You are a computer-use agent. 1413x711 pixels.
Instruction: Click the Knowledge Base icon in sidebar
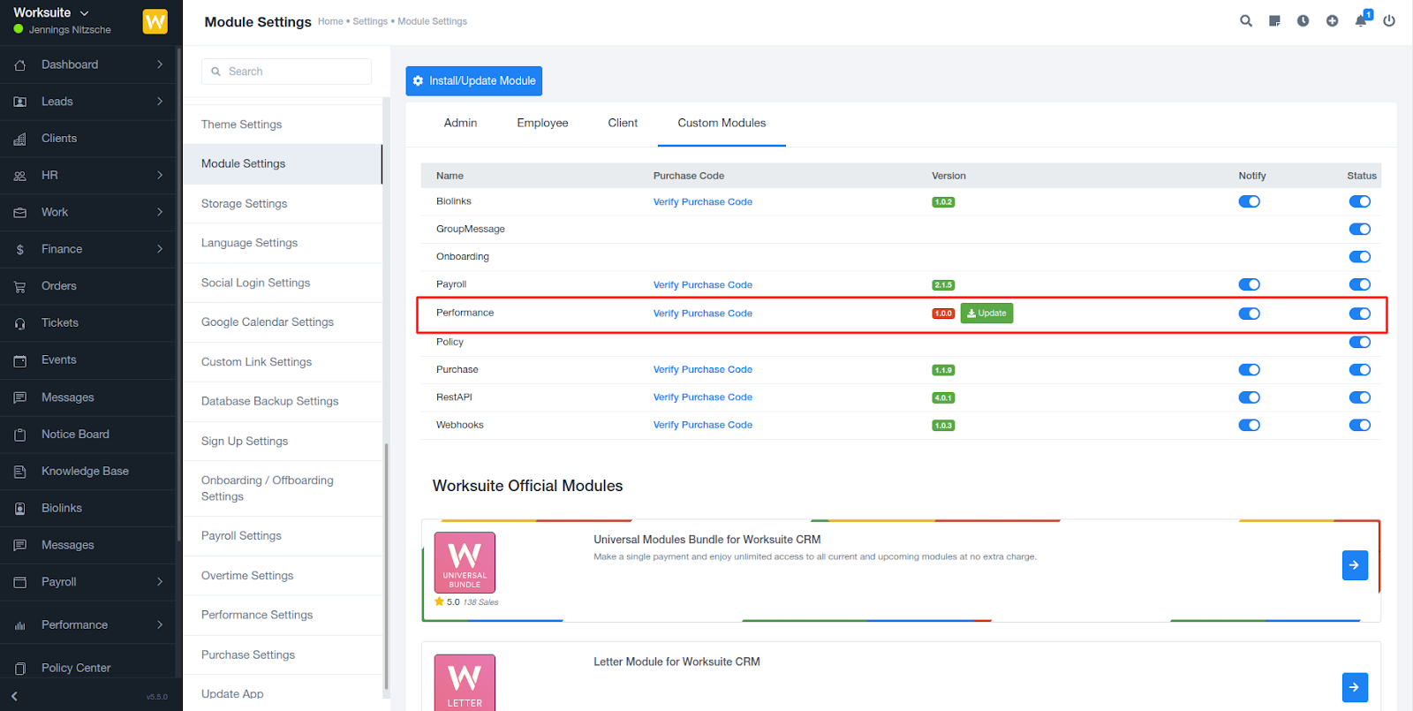19,472
